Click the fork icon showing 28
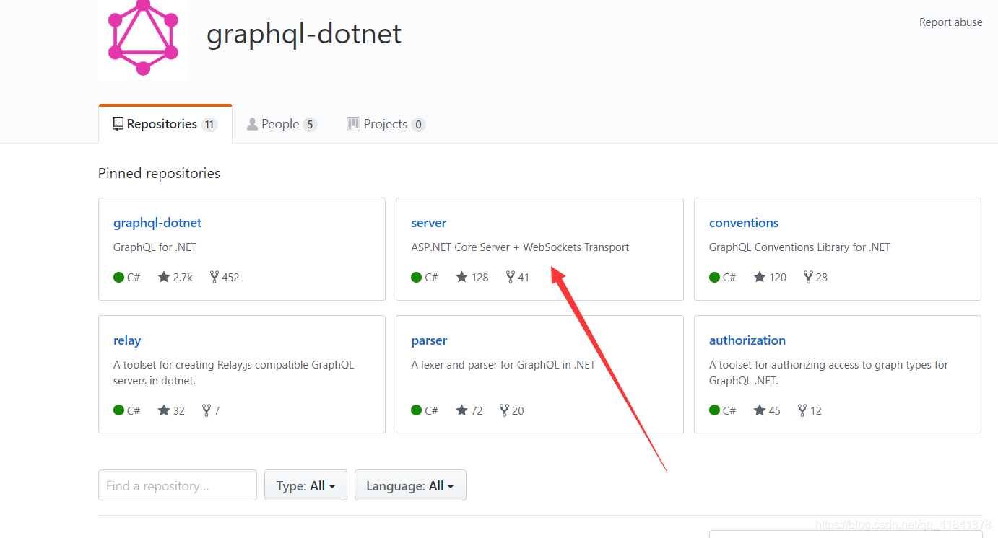 pos(808,277)
